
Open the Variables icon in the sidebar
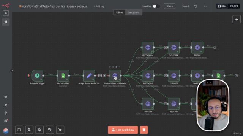click(6, 105)
